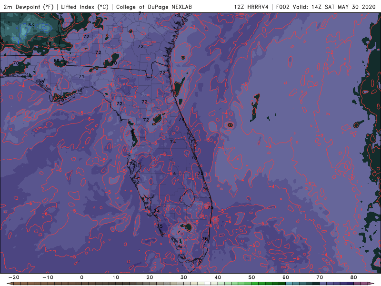Click the 76 dewpoint value in south Florida
Image resolution: width=381 pixels, height=286 pixels.
[x=205, y=239]
